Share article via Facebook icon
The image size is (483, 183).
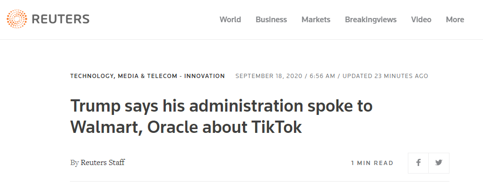(x=418, y=163)
